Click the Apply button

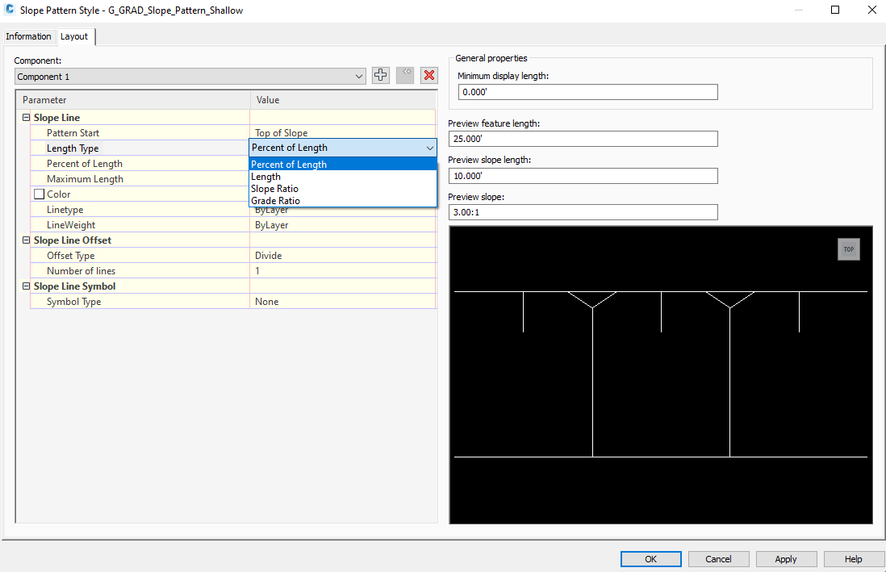786,559
